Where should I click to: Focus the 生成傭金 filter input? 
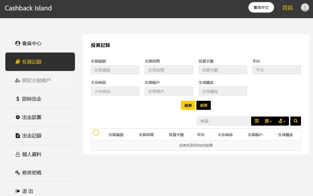[223, 91]
